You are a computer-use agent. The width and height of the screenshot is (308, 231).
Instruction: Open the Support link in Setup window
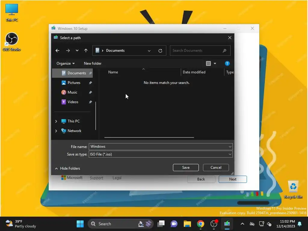(97, 178)
